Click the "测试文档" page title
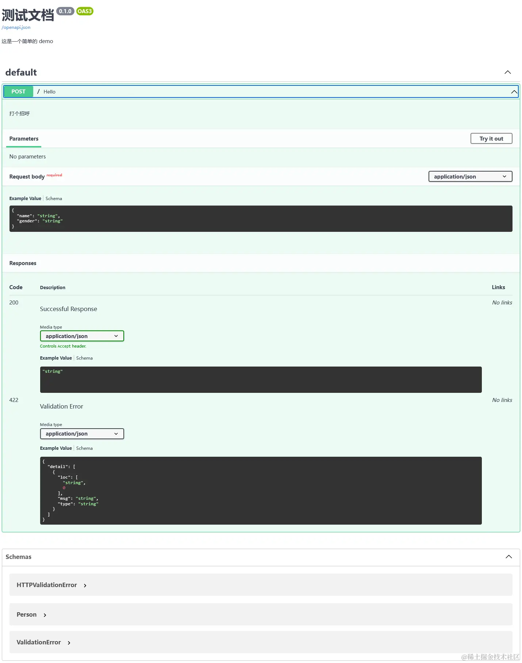Viewport: 522px width, 663px height. coord(28,15)
